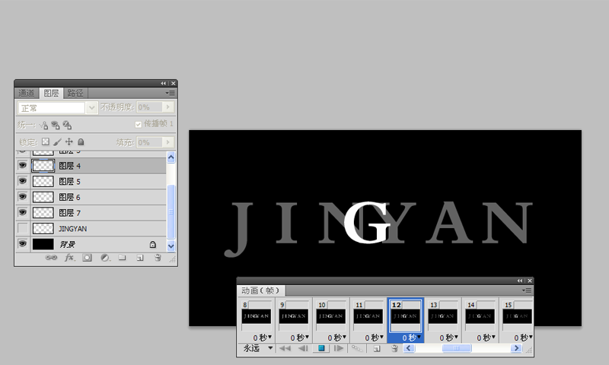
Task: Duplicate the selected animation frame
Action: [x=377, y=348]
